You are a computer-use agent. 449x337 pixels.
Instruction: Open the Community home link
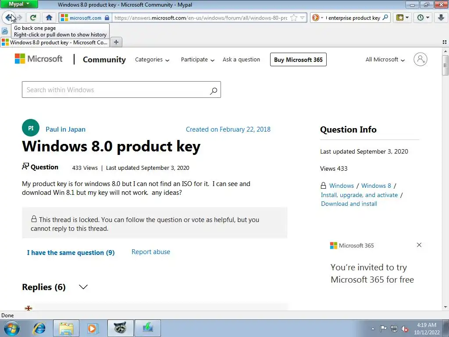tap(104, 59)
